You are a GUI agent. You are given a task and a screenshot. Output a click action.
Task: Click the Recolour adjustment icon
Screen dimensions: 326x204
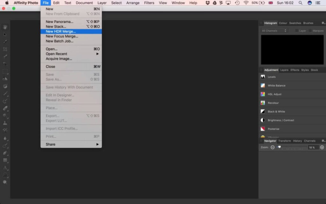click(x=263, y=103)
